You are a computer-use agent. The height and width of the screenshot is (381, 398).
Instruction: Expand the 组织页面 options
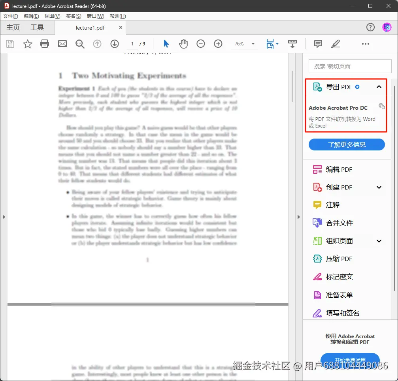point(379,241)
